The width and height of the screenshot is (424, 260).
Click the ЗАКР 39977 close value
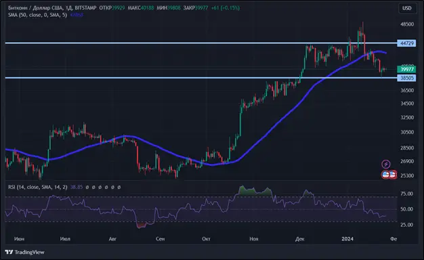(196, 8)
